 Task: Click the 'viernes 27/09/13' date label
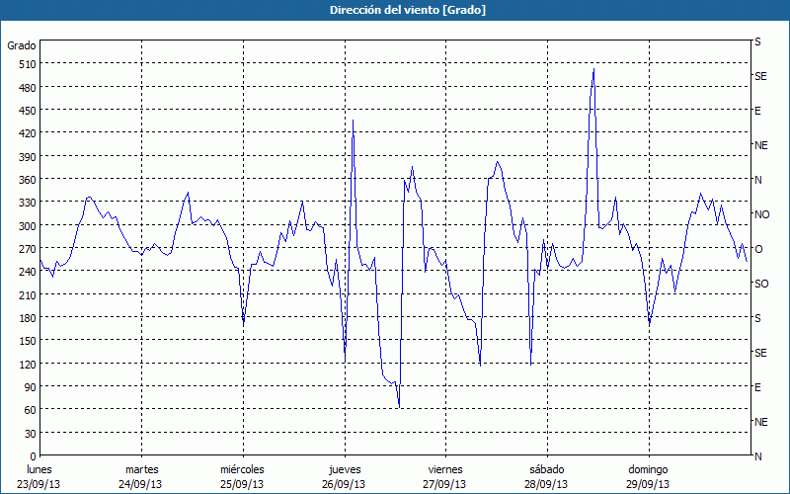444,476
